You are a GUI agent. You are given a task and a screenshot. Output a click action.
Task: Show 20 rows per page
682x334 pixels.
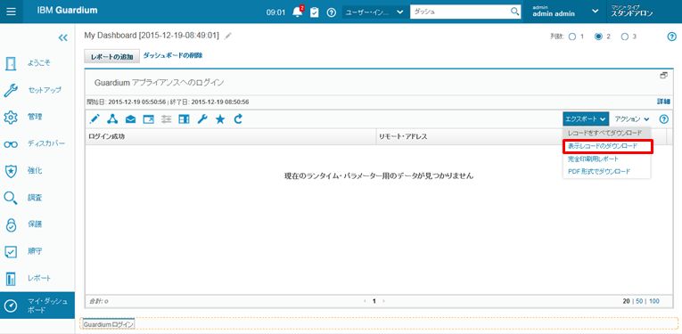click(x=627, y=300)
